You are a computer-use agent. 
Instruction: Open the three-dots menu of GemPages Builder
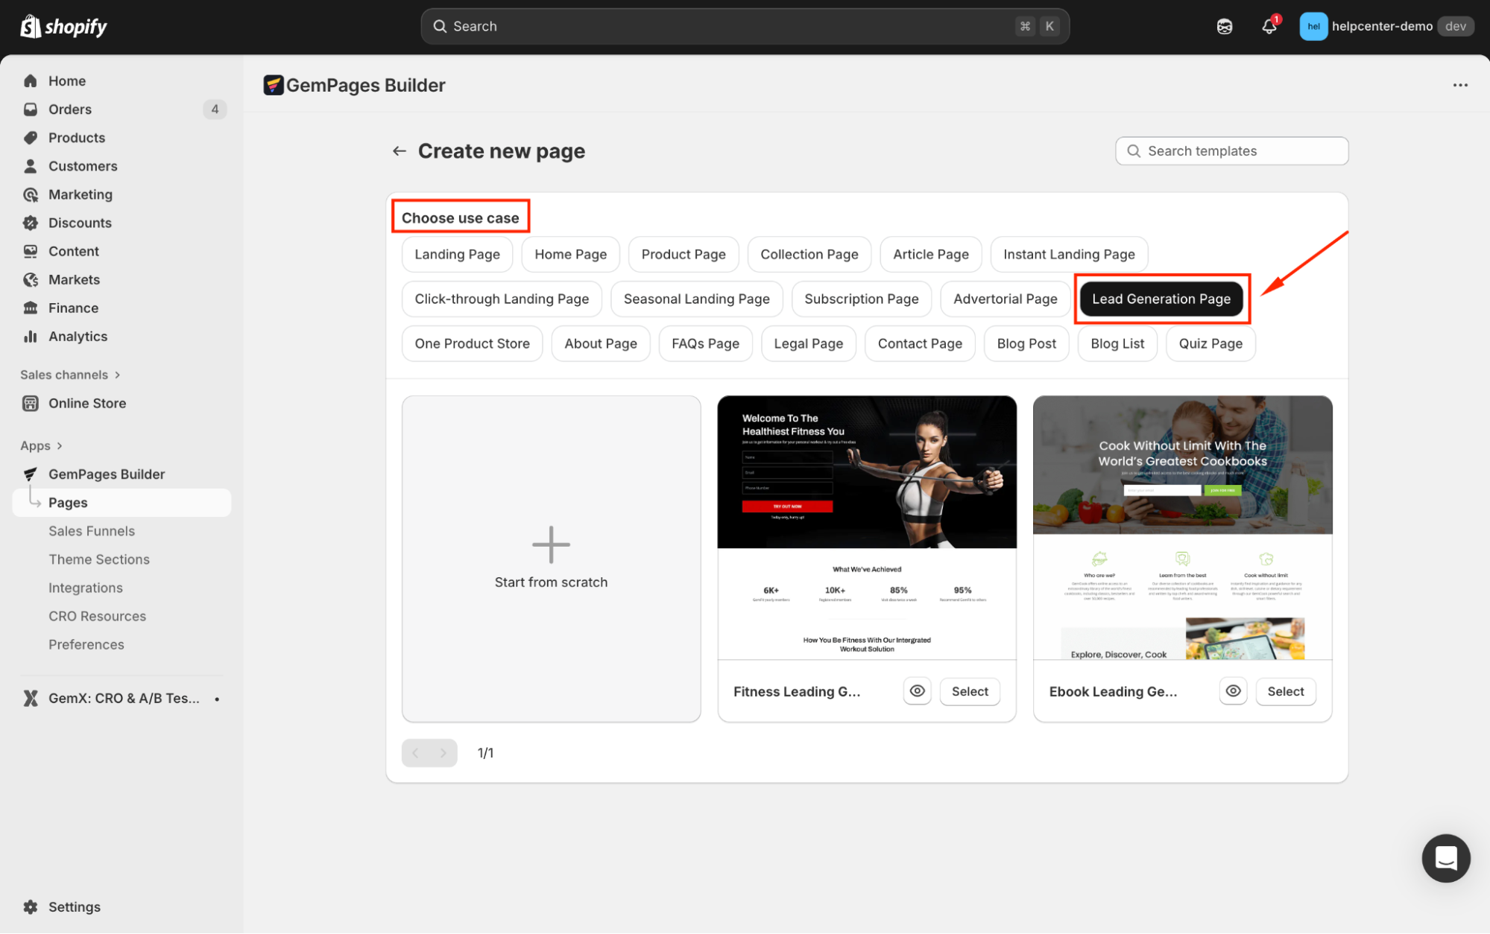pos(1460,85)
